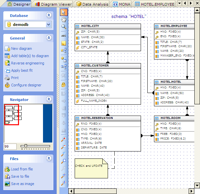The image size is (200, 194).
Task: Activate the hand pan tool
Action: [64, 20]
